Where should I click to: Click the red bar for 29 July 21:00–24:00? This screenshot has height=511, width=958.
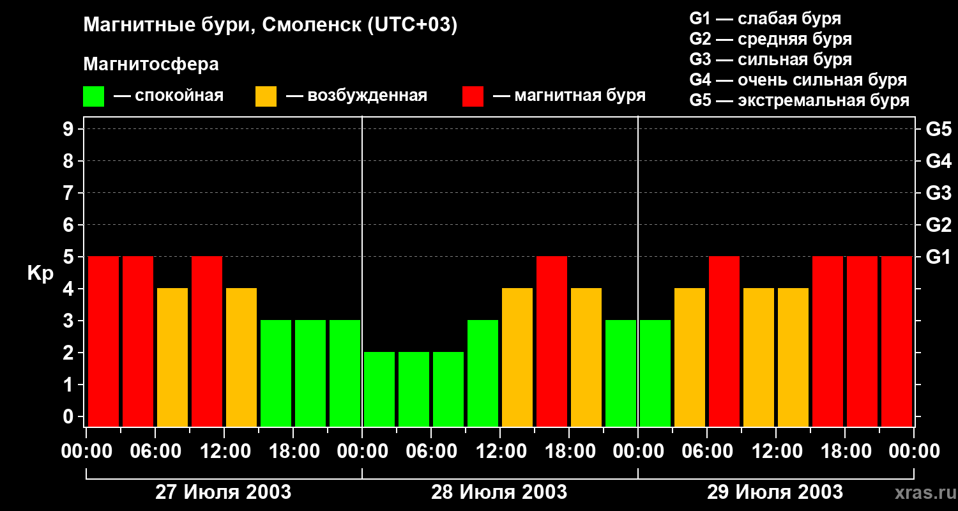pos(897,341)
